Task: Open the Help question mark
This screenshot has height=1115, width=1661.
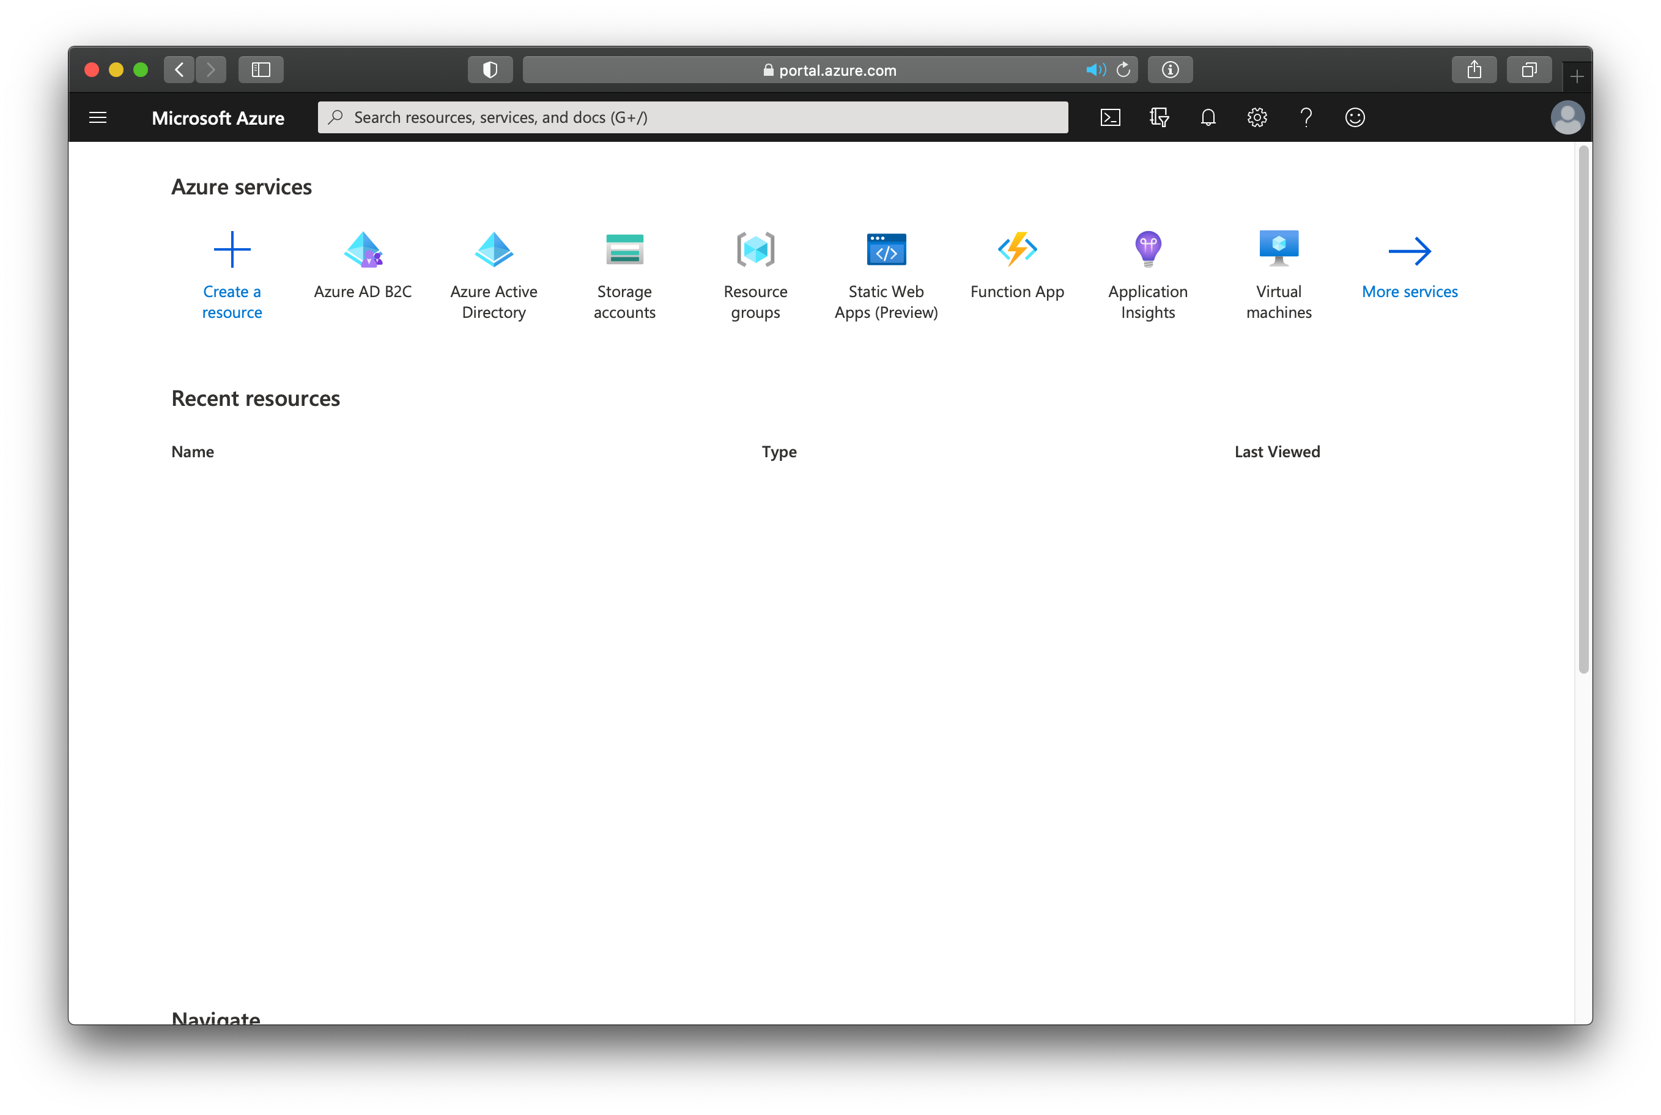Action: pos(1306,117)
